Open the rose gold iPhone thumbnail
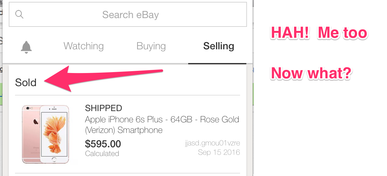This screenshot has height=176, width=387. pos(46,134)
